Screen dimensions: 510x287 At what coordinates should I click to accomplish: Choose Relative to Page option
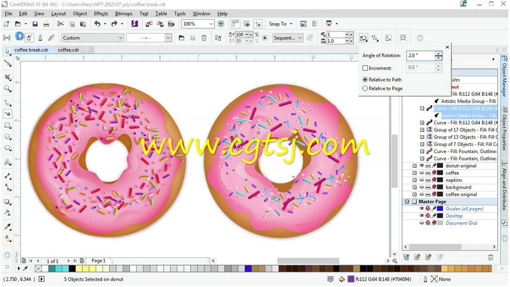coord(365,88)
